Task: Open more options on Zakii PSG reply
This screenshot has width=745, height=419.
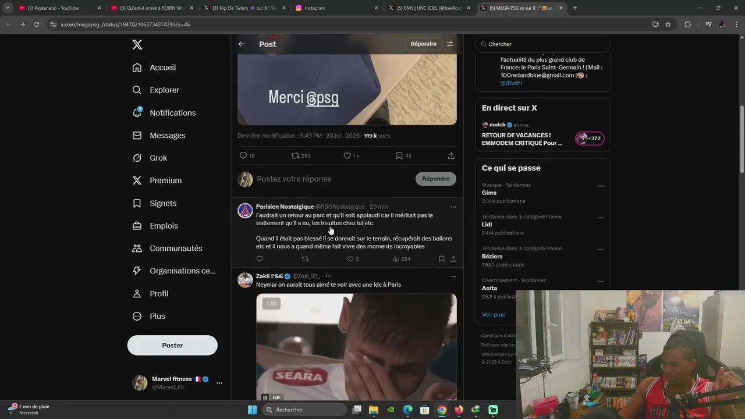Action: point(453,276)
